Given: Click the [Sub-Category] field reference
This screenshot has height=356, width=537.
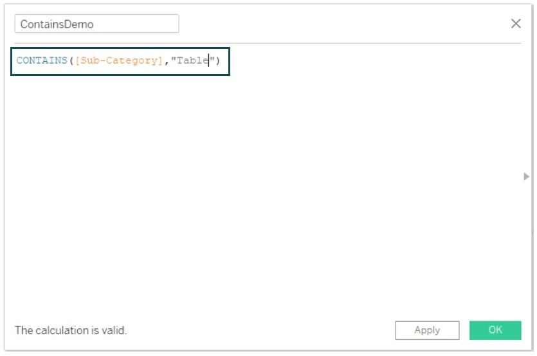Looking at the screenshot, I should 119,61.
